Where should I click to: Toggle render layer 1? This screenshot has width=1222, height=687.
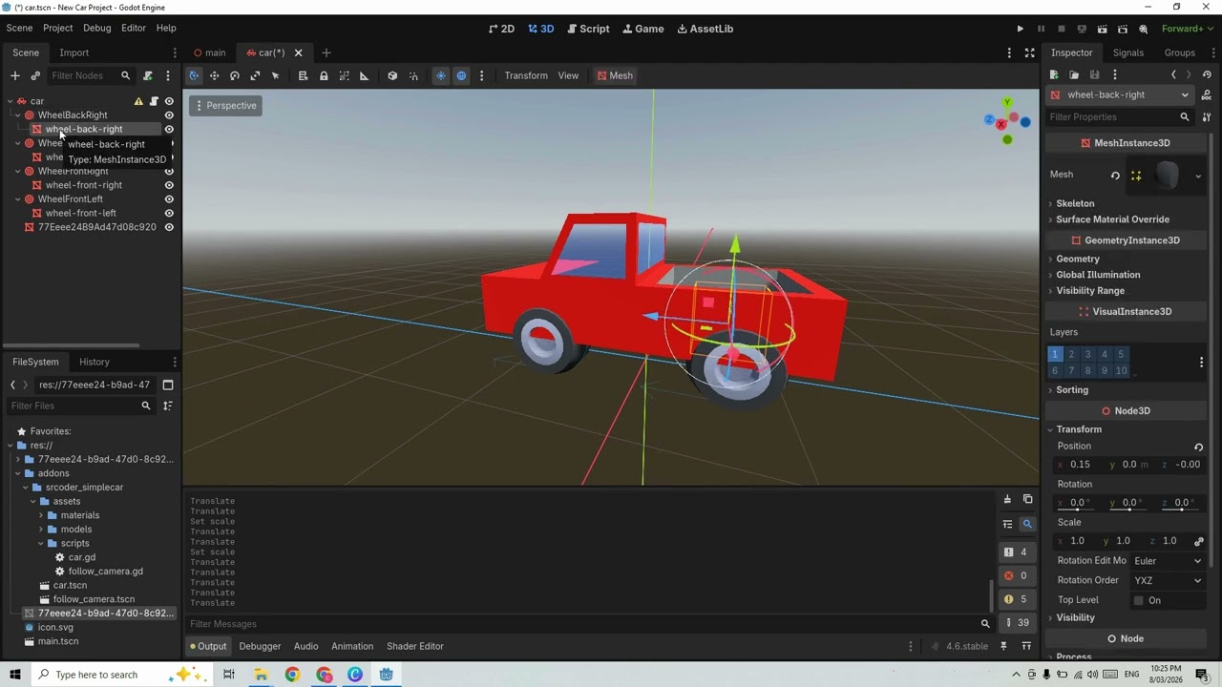click(1055, 354)
